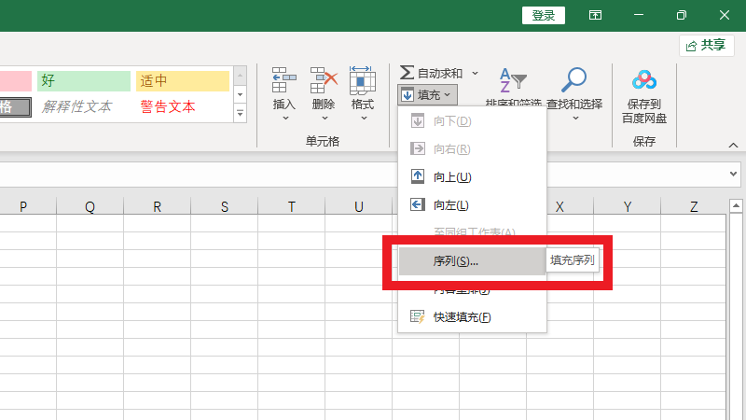The width and height of the screenshot is (746, 420).
Task: Select Series (序列) menu entry
Action: click(456, 261)
